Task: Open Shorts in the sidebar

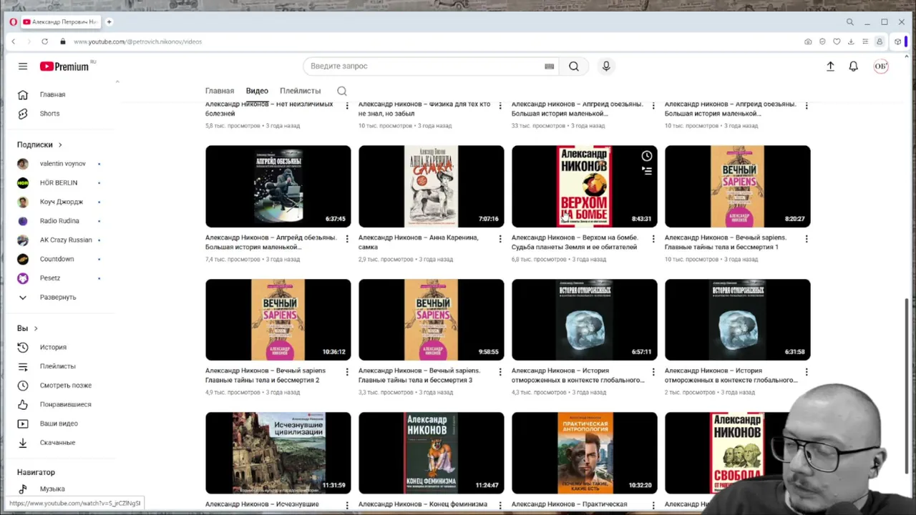Action: [49, 114]
